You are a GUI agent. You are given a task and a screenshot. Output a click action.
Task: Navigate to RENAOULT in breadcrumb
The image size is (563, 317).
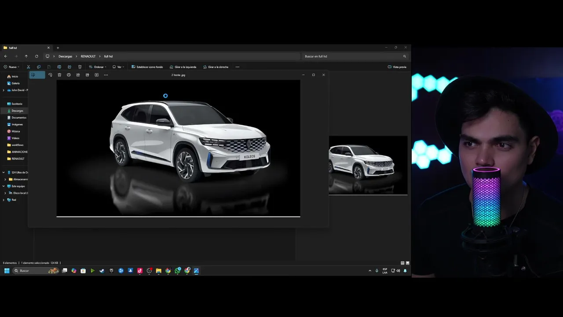pyautogui.click(x=88, y=56)
